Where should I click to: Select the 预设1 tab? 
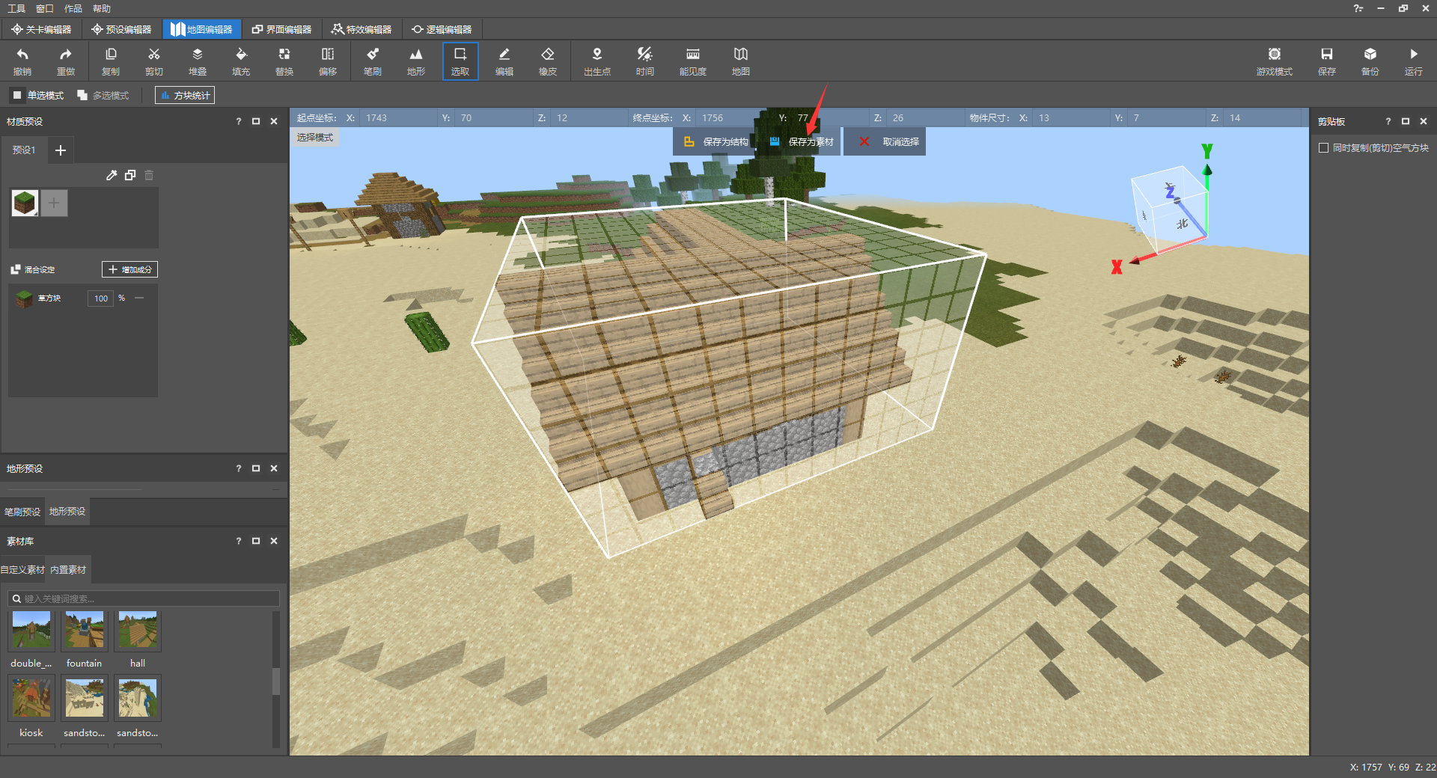coord(24,150)
